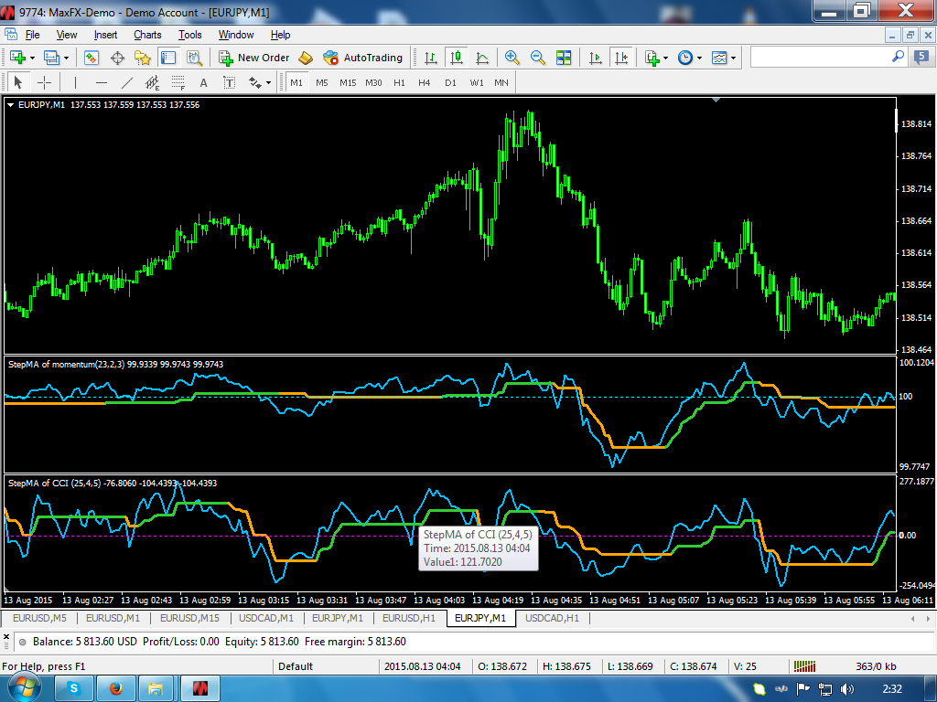Close the Terminal panel with X

coord(6,637)
